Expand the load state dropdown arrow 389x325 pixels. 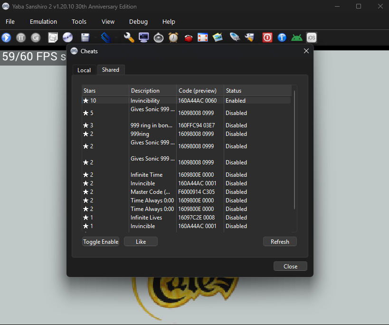[116, 38]
